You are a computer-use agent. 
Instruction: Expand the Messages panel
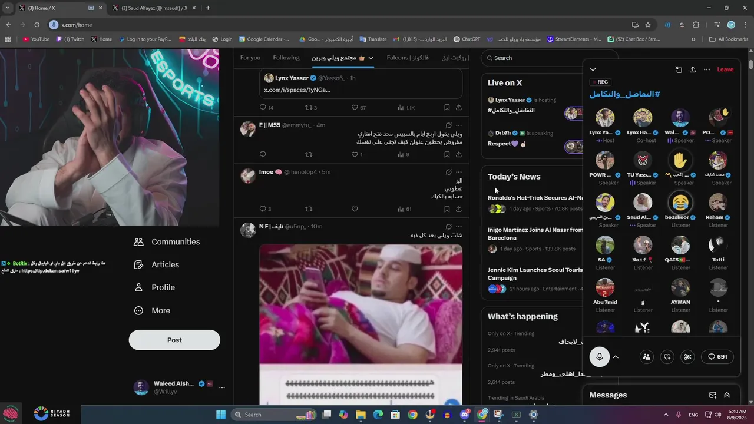pyautogui.click(x=727, y=395)
